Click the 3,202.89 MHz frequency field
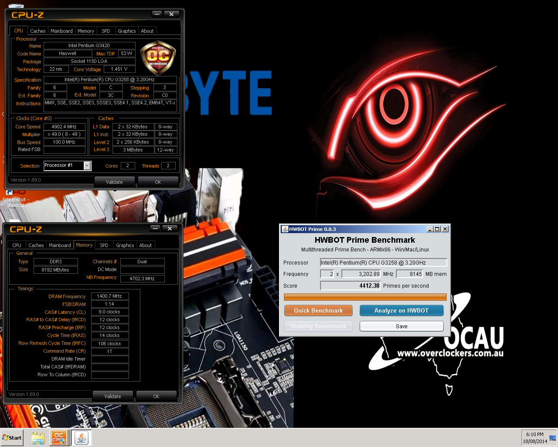The width and height of the screenshot is (558, 447). click(361, 274)
